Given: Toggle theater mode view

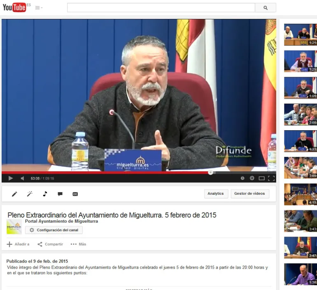Looking at the screenshot, I should (x=261, y=178).
